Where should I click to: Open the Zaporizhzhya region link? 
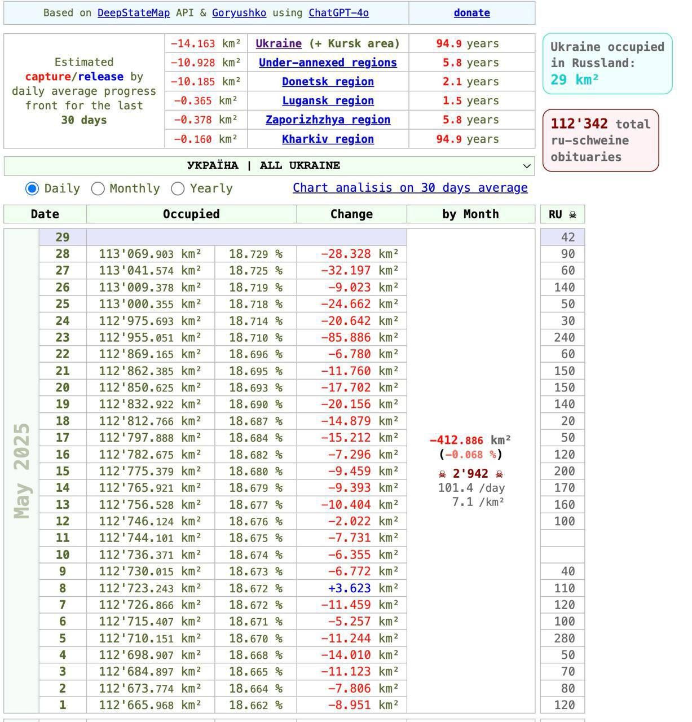click(x=328, y=120)
